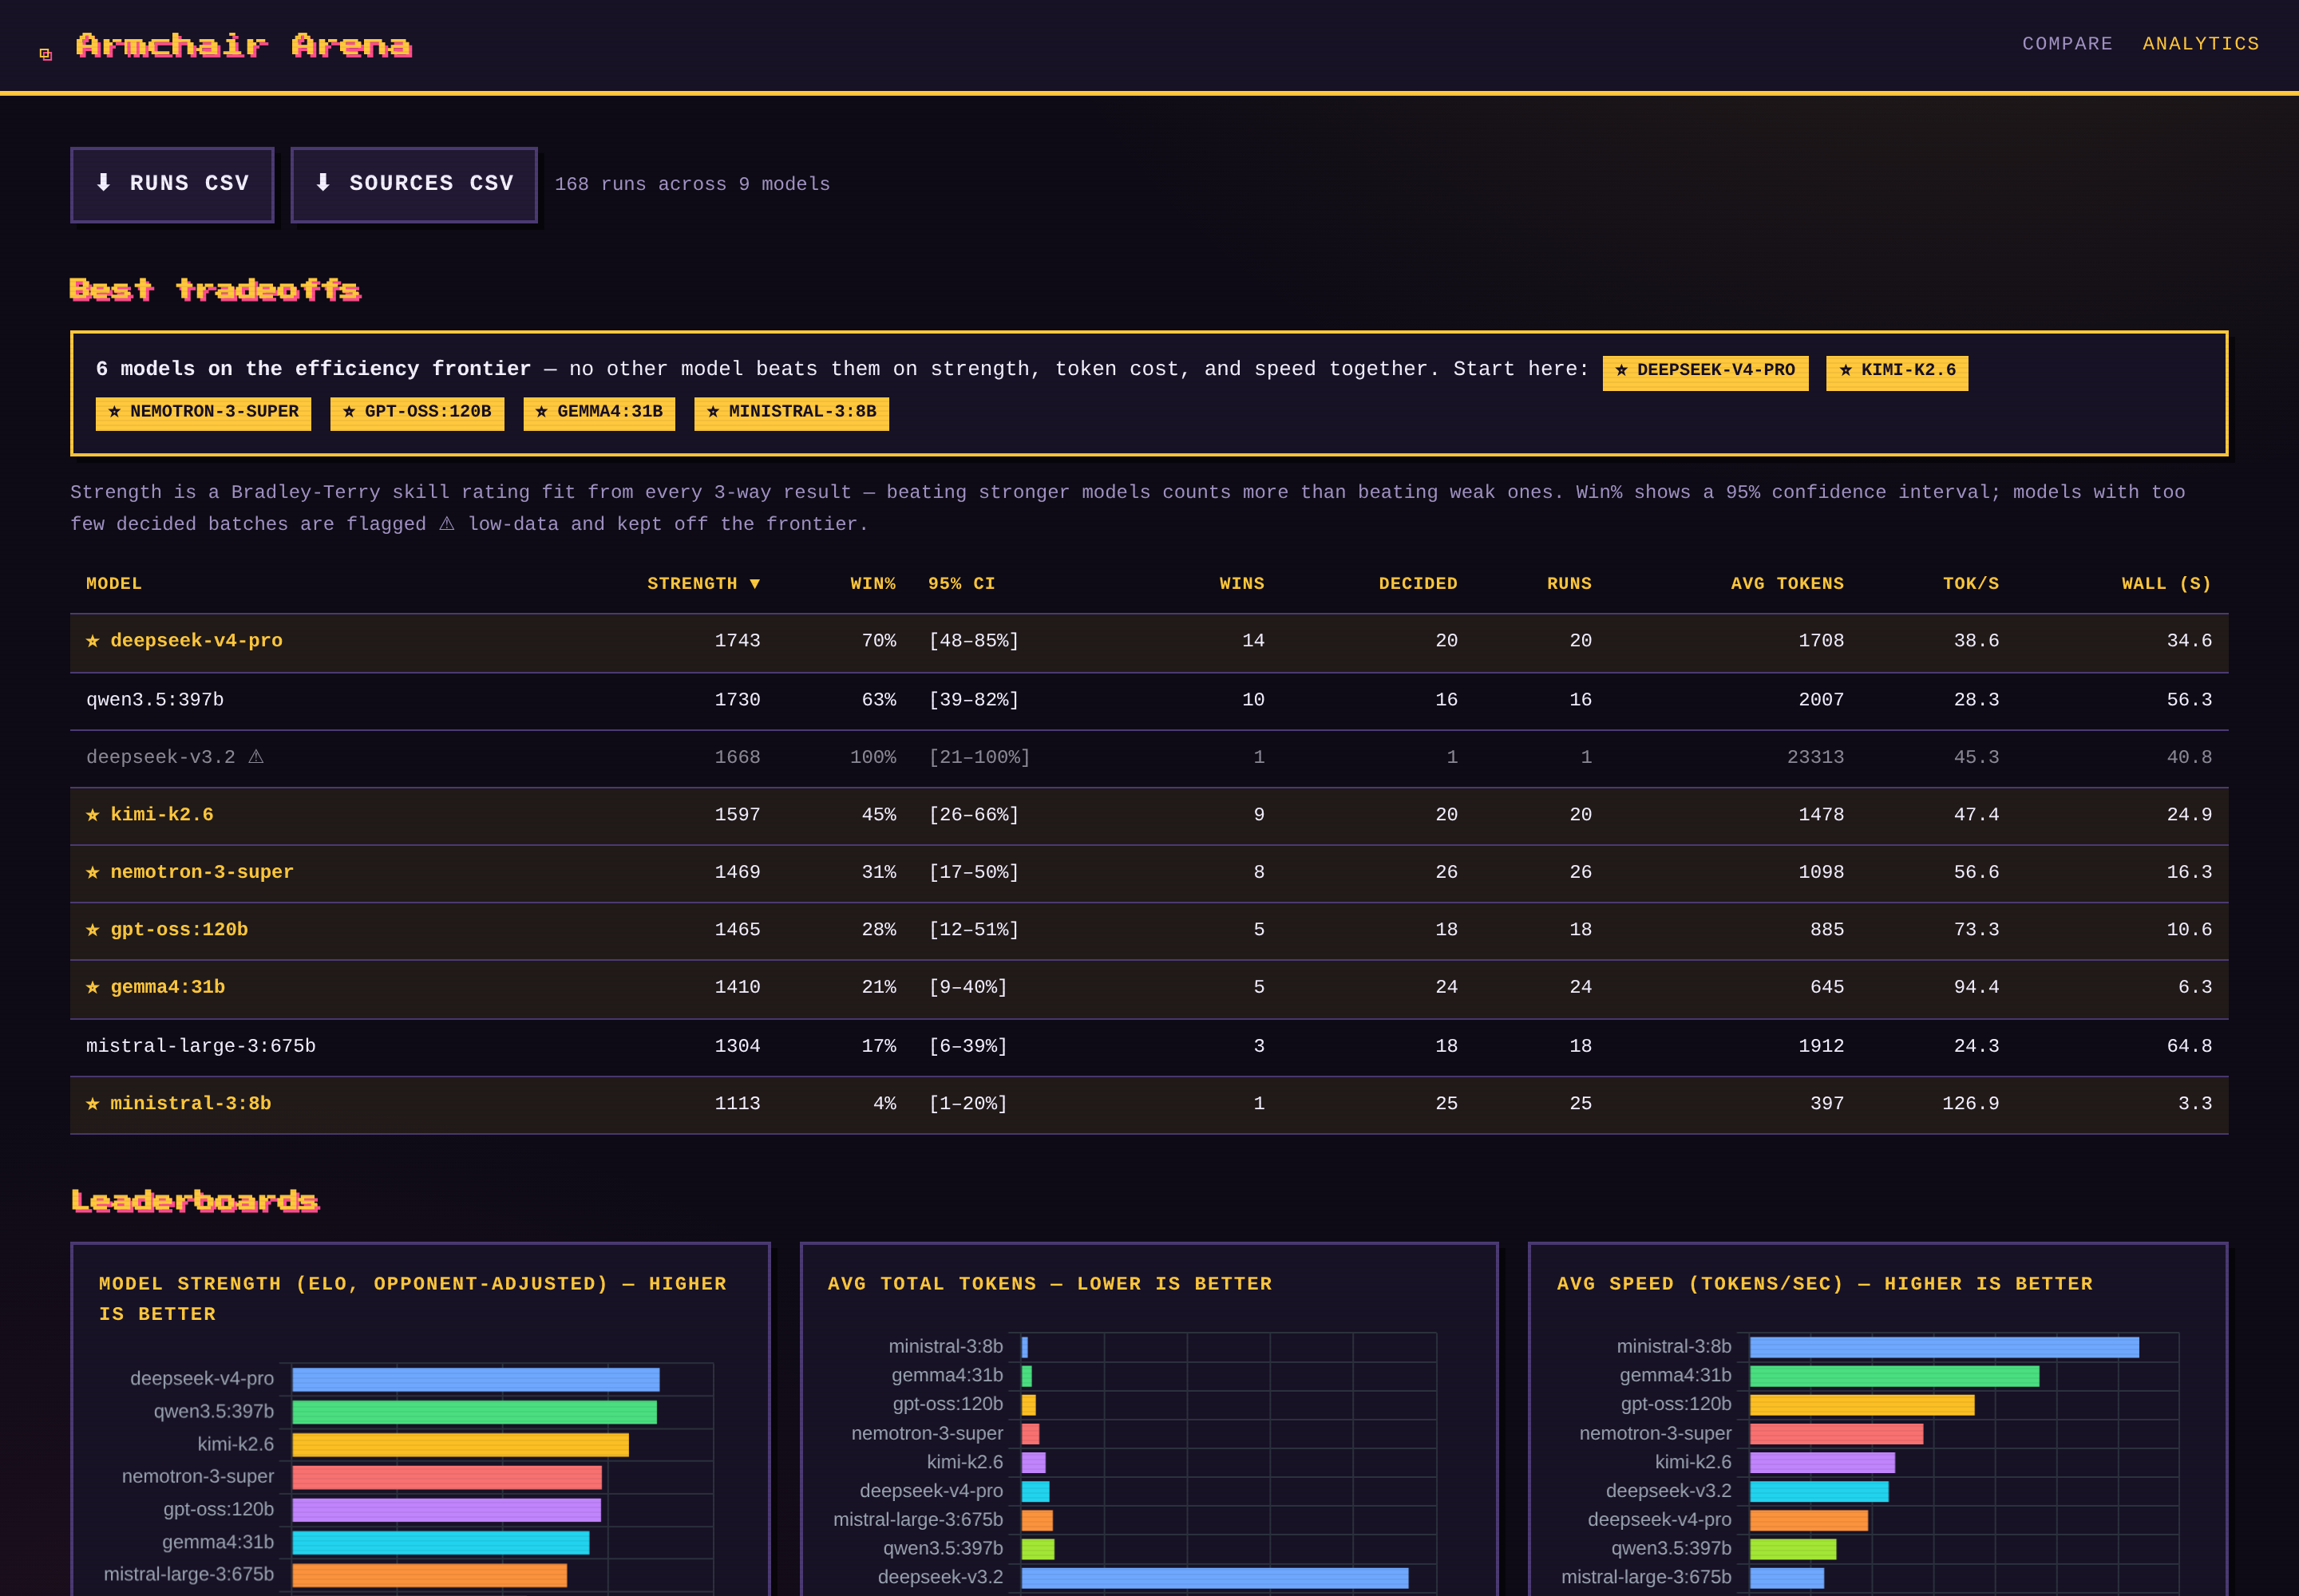Viewport: 2299px width, 1596px height.
Task: Click nemotron-3-super bar in Model Strength chart
Action: click(x=446, y=1478)
